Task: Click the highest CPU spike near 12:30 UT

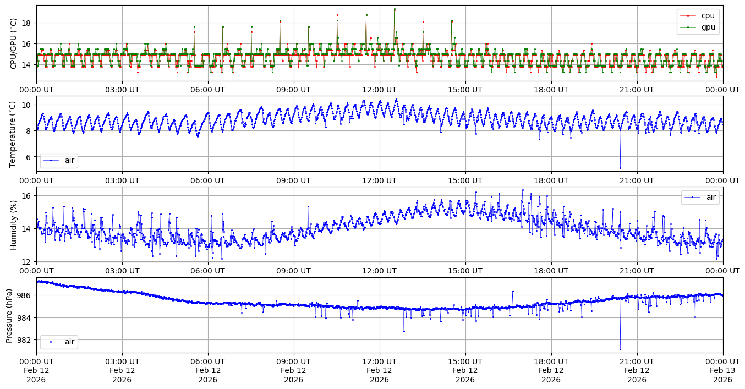Action: pos(395,9)
